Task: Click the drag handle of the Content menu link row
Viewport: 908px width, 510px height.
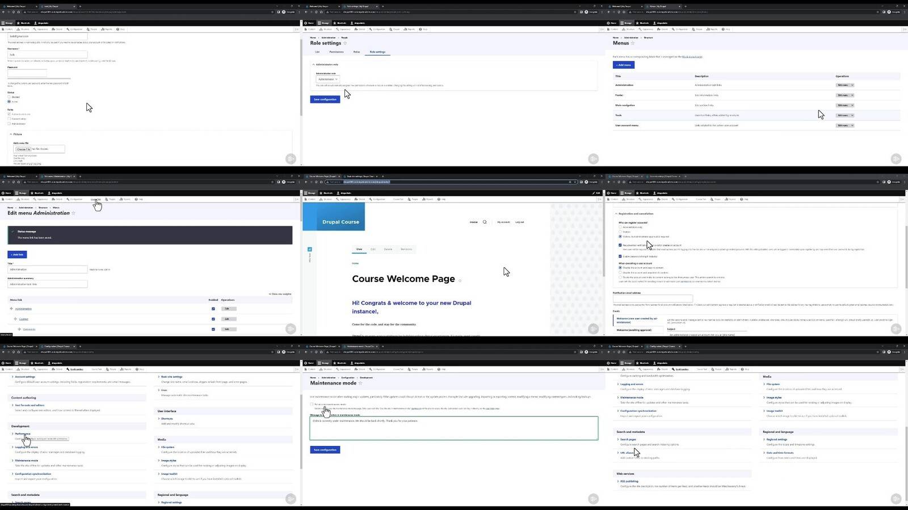Action: coord(16,319)
